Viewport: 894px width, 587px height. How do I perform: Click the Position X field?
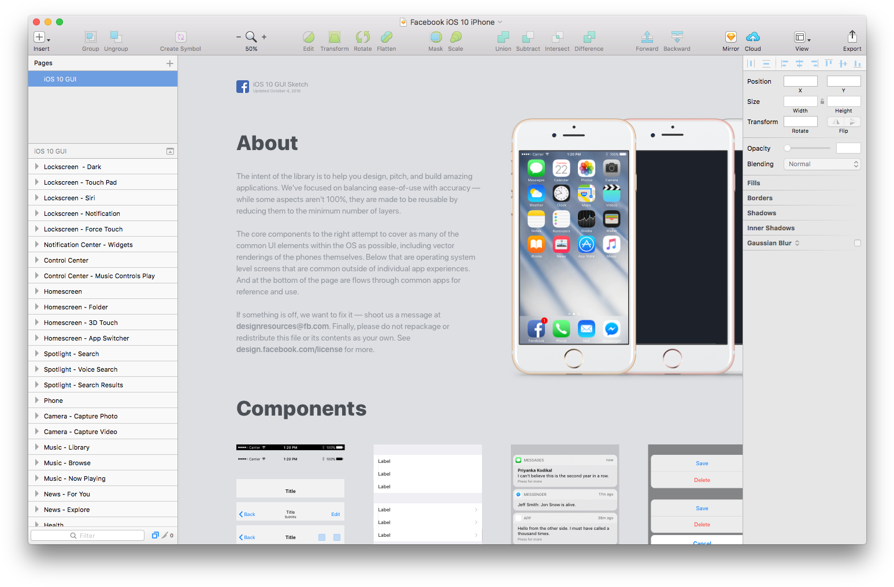coord(800,81)
